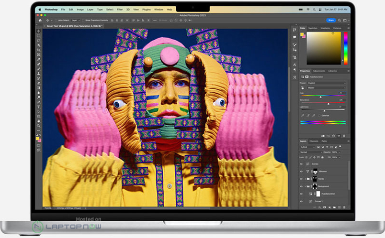
Task: Open the Filter menu
Action: [119, 9]
